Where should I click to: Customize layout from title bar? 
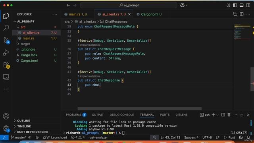pos(229,5)
